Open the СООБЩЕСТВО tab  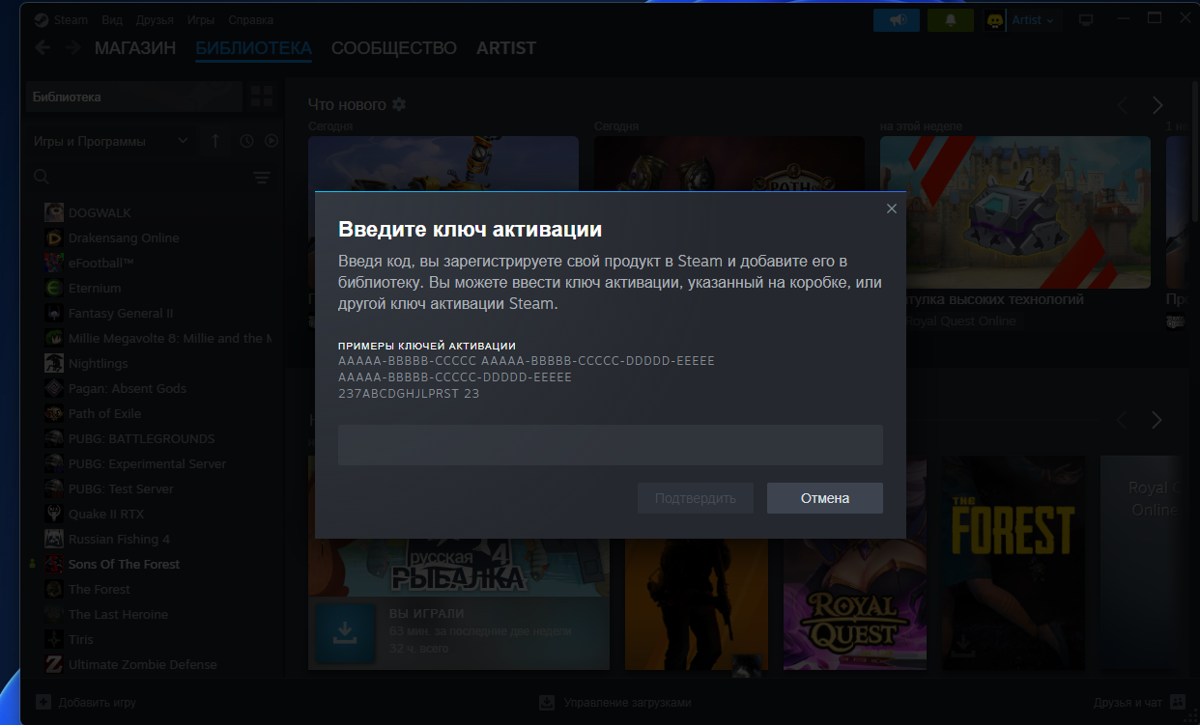tap(394, 48)
